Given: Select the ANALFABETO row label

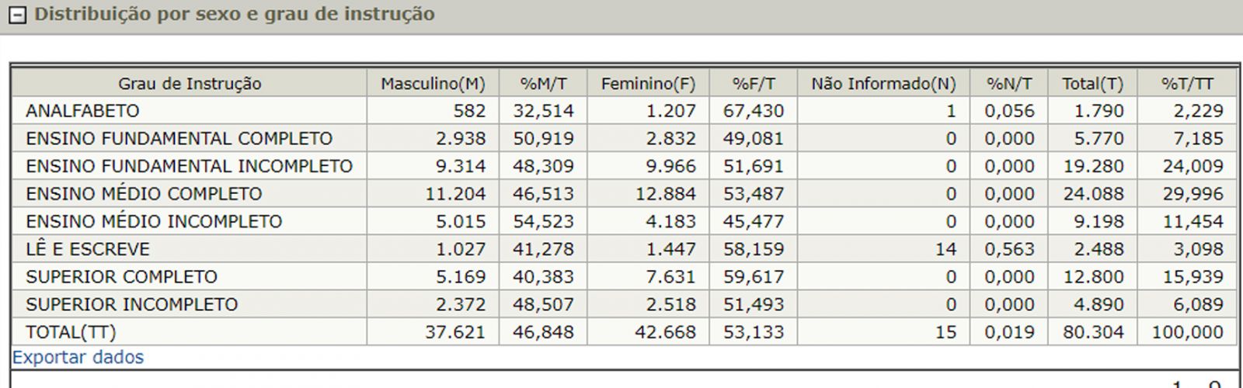Looking at the screenshot, I should (x=82, y=111).
